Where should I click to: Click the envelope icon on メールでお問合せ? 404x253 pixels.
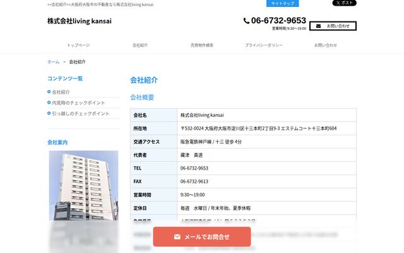(177, 237)
